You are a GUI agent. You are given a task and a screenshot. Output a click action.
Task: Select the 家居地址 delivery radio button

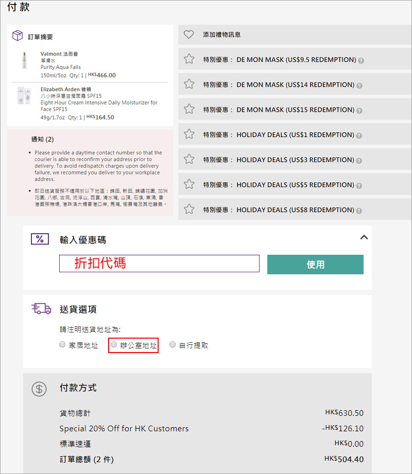pyautogui.click(x=62, y=345)
